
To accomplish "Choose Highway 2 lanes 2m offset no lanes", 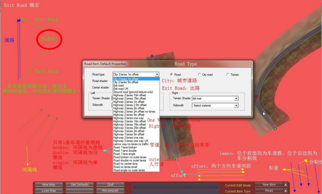I will coord(136,111).
